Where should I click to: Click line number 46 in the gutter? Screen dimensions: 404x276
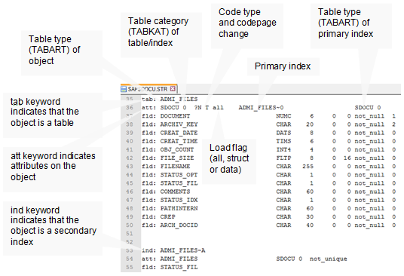click(130, 192)
